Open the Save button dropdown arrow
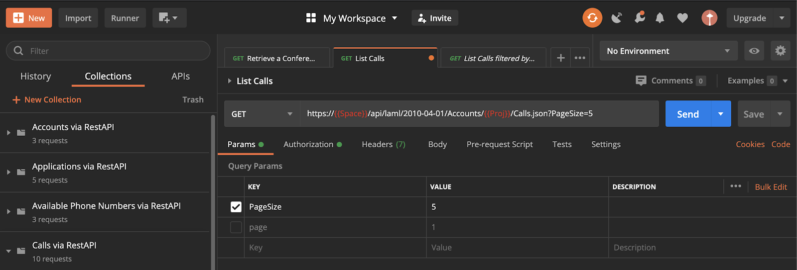 tap(780, 114)
